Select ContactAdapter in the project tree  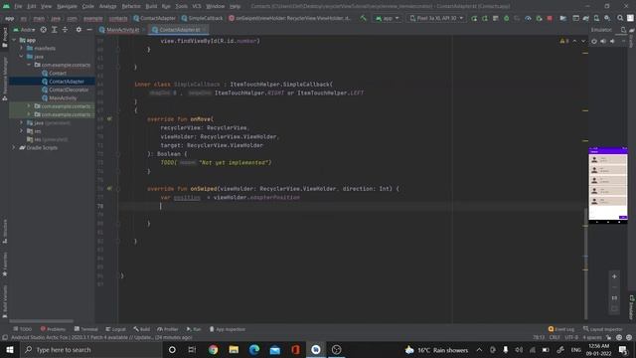67,82
